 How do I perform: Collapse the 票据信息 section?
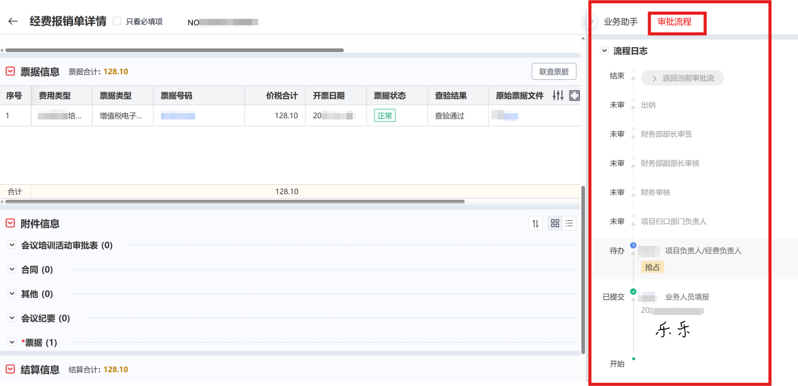point(10,72)
